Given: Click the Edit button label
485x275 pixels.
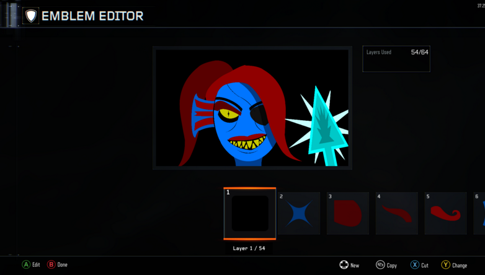Looking at the screenshot, I should (x=36, y=265).
